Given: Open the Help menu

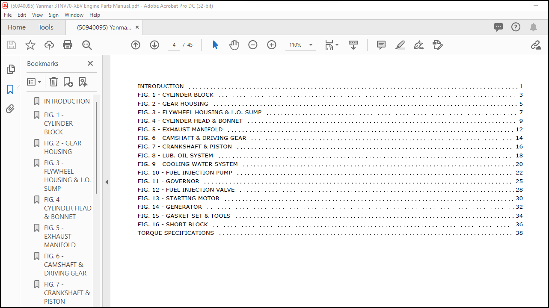Looking at the screenshot, I should pos(95,15).
